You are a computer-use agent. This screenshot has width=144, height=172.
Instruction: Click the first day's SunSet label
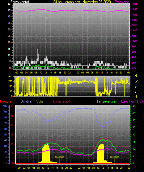point(60,157)
